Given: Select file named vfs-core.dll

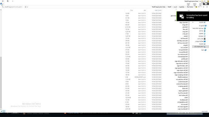Looking at the screenshot, I should pos(184,104).
